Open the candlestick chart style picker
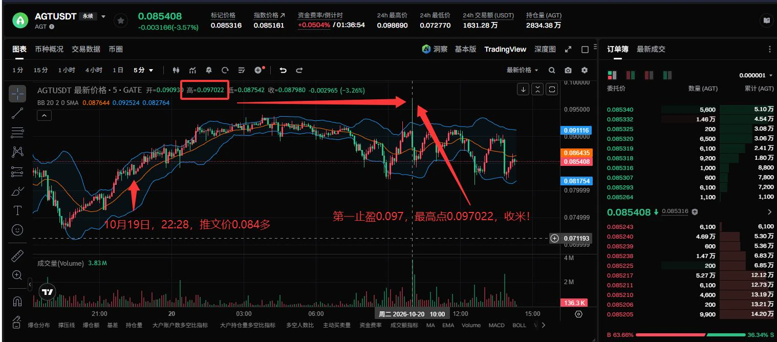Image resolution: width=777 pixels, height=342 pixels. tap(176, 70)
